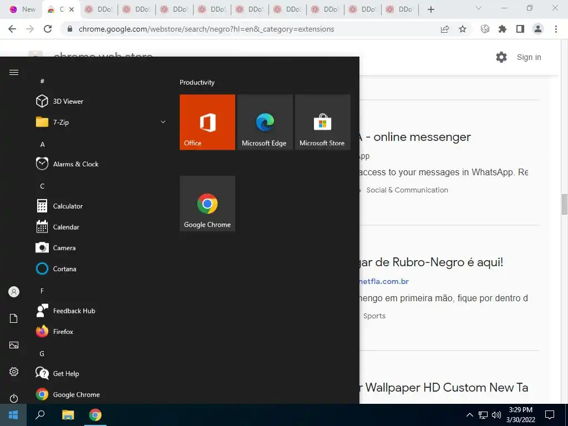Jump to letter A group header
The width and height of the screenshot is (568, 426).
(42, 145)
